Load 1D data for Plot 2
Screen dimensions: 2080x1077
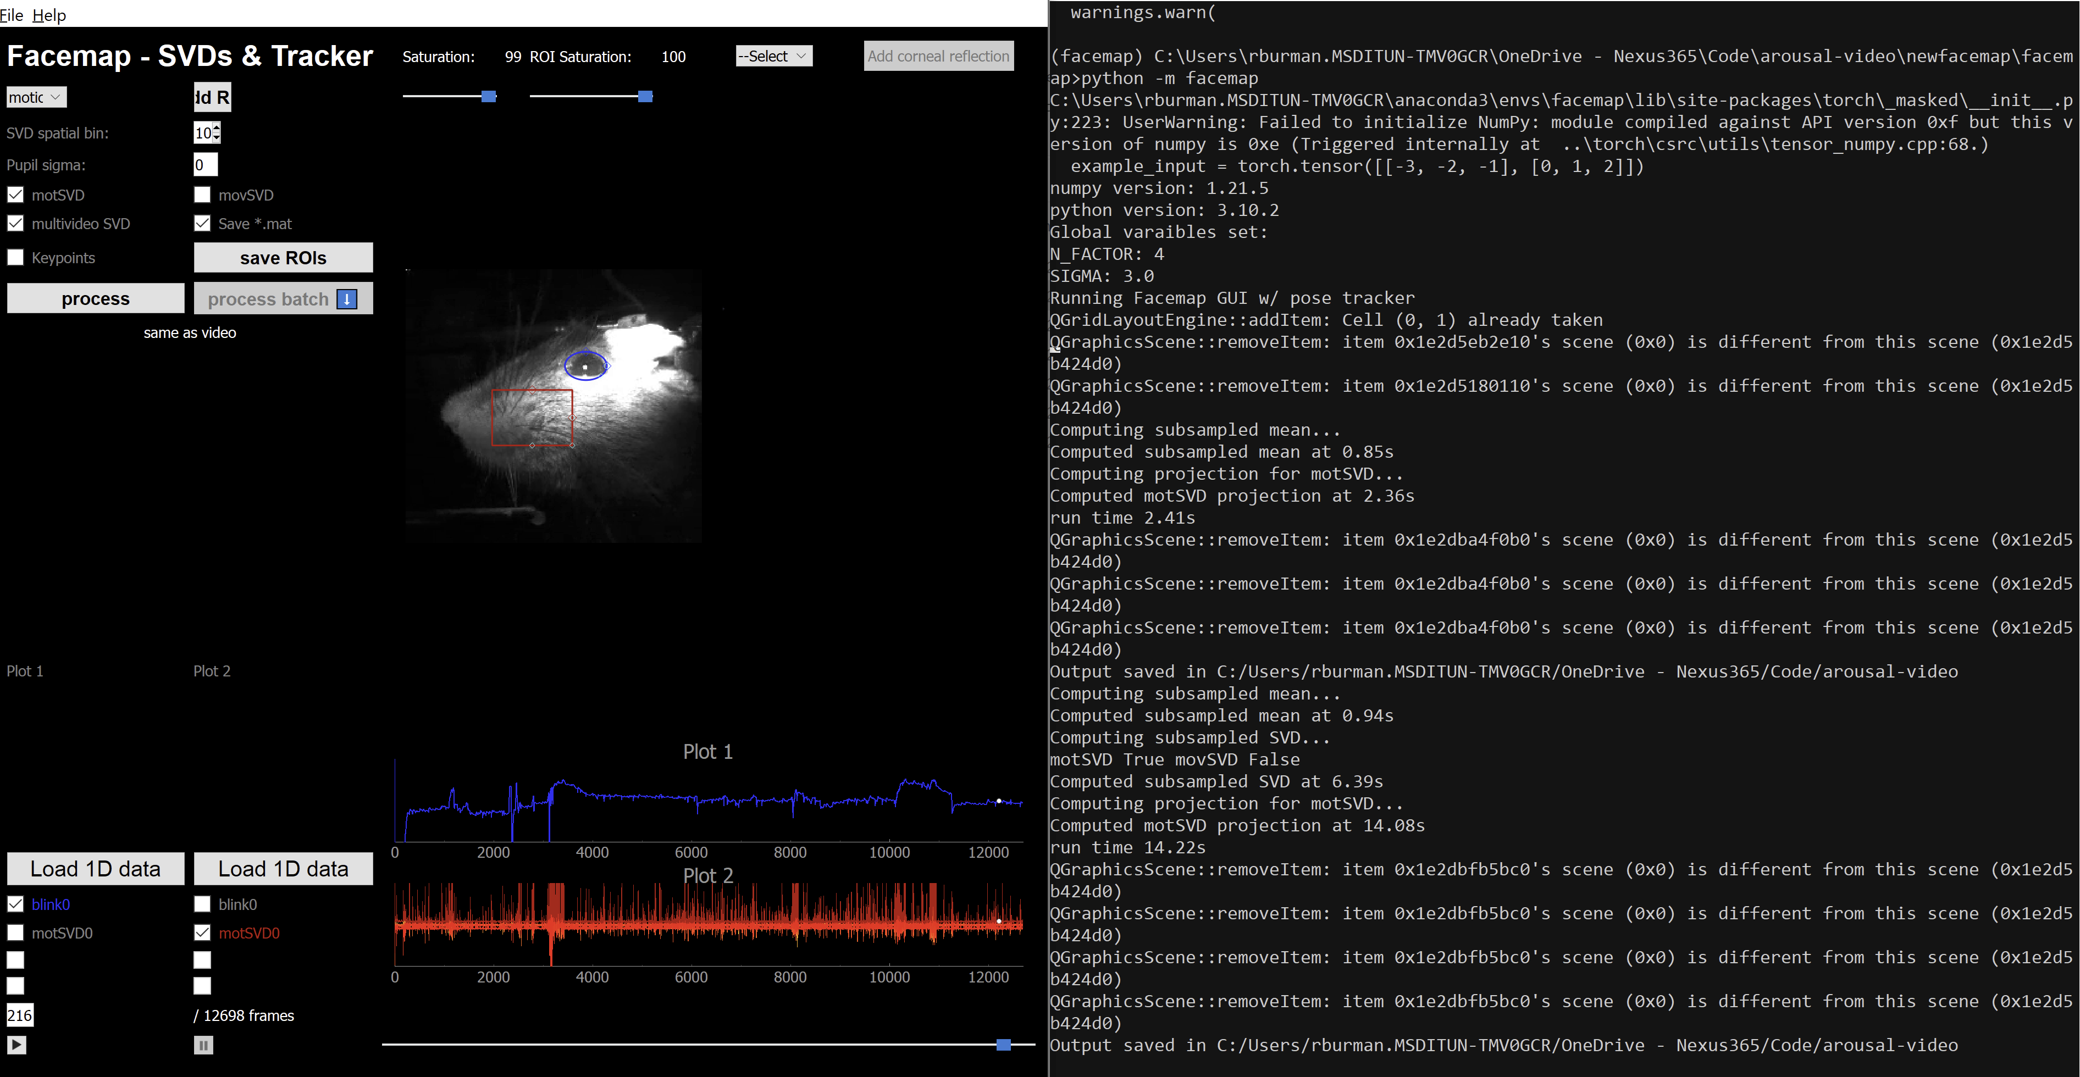[x=283, y=868]
